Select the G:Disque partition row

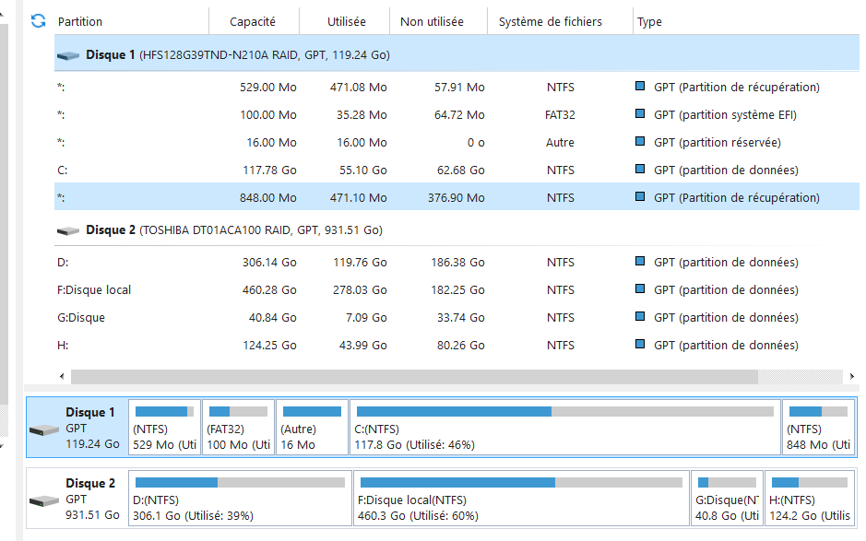point(457,317)
